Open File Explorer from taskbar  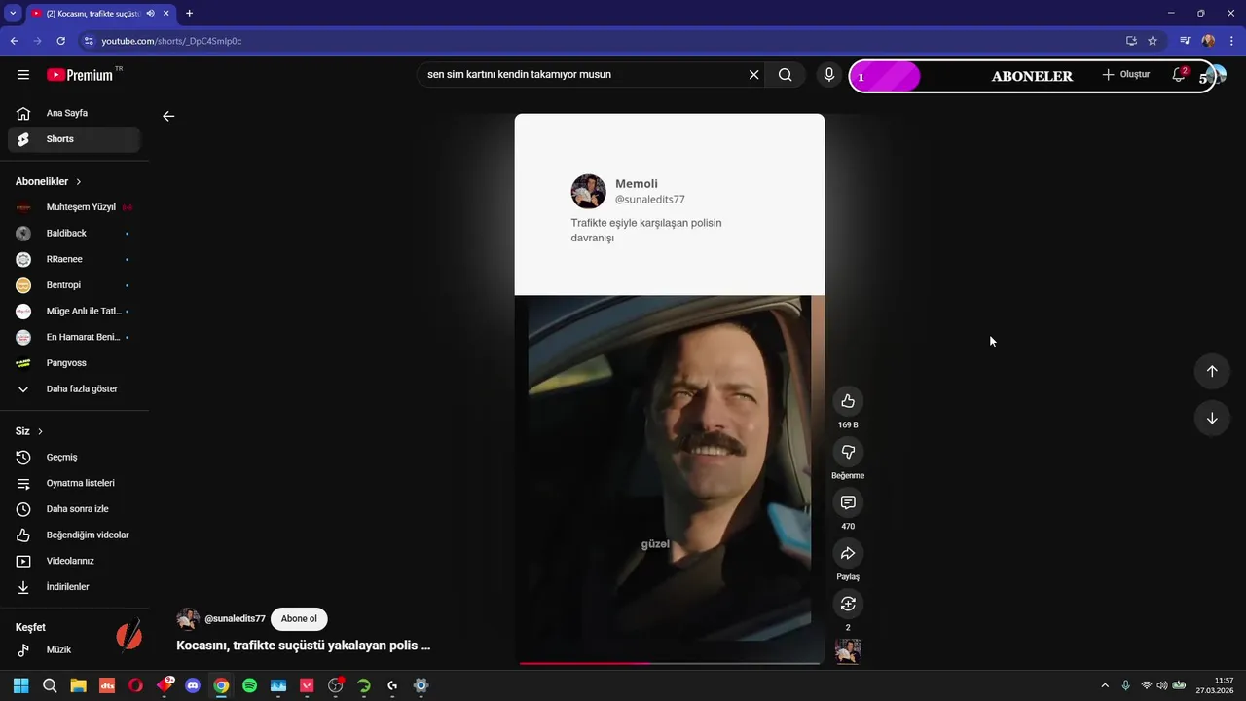pyautogui.click(x=78, y=685)
